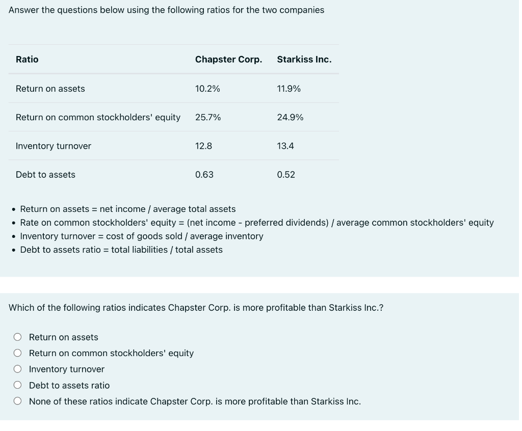Viewport: 522px width, 431px height.
Task: Choose 'Return on common stockholders' equity' radio button
Action: click(x=17, y=353)
